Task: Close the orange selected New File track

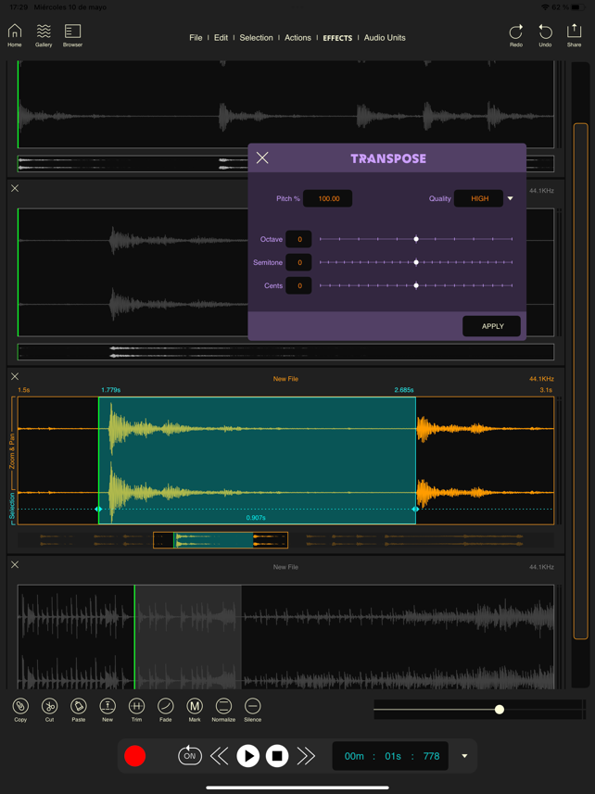Action: click(15, 376)
